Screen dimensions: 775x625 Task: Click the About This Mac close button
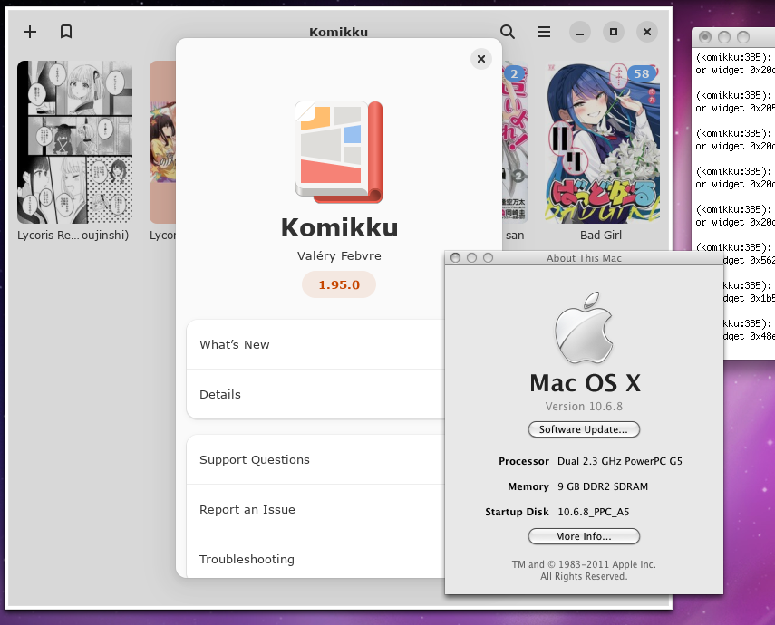(x=456, y=258)
